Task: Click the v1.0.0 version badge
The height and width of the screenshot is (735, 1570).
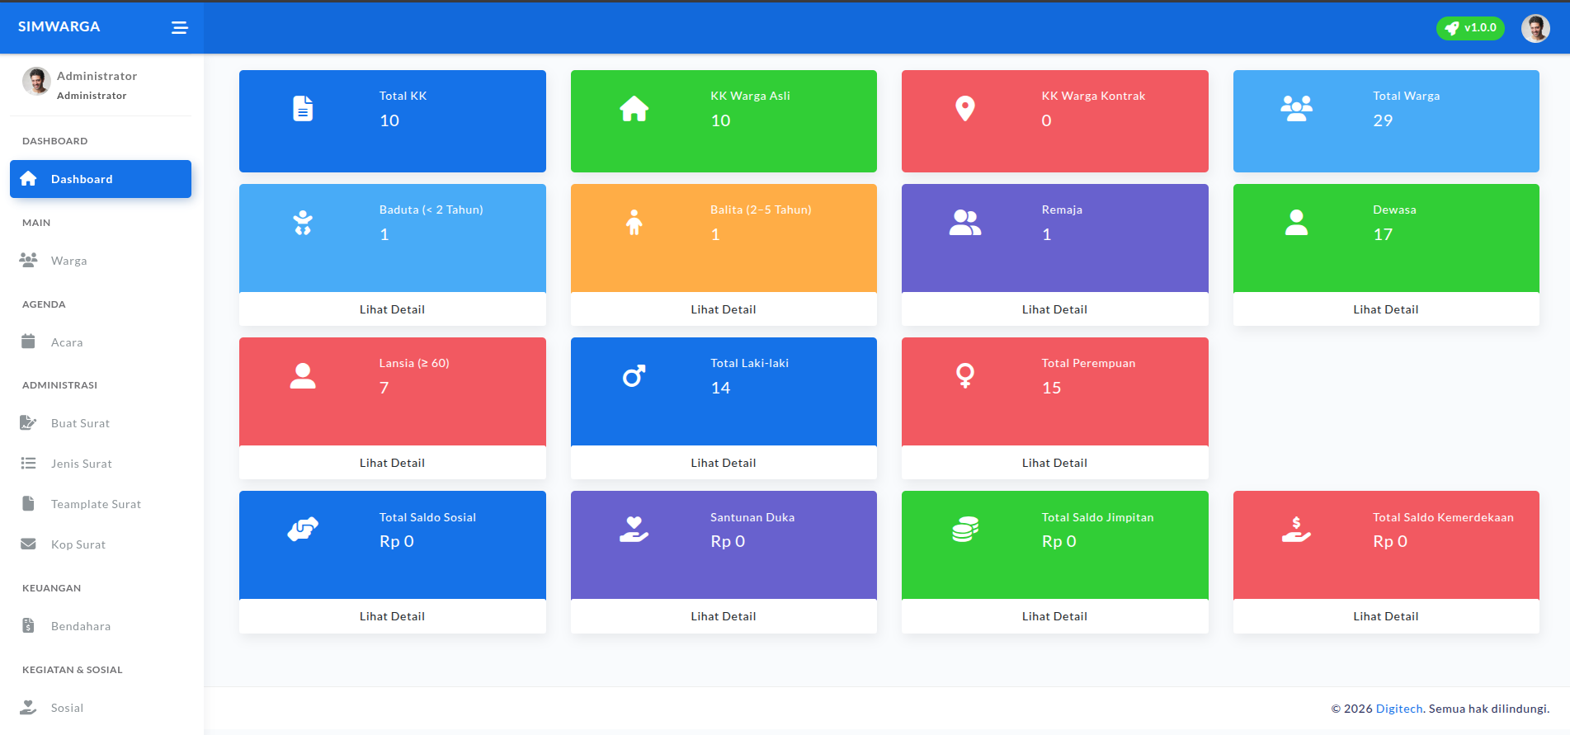Action: (x=1470, y=28)
